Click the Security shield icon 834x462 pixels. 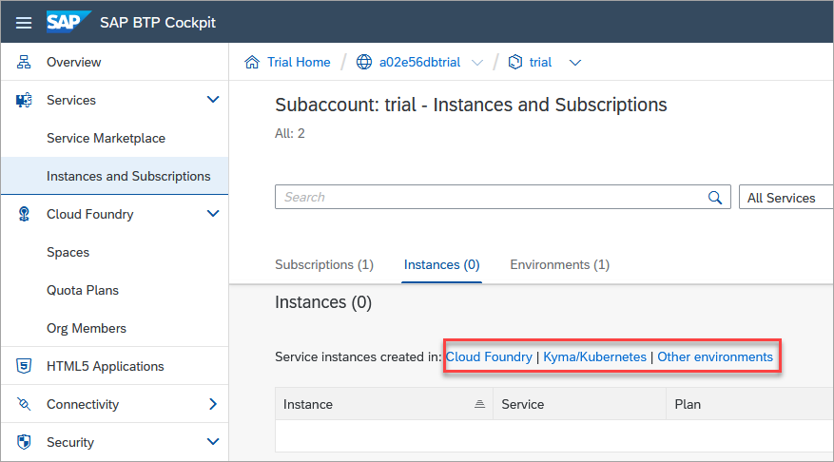tap(24, 442)
